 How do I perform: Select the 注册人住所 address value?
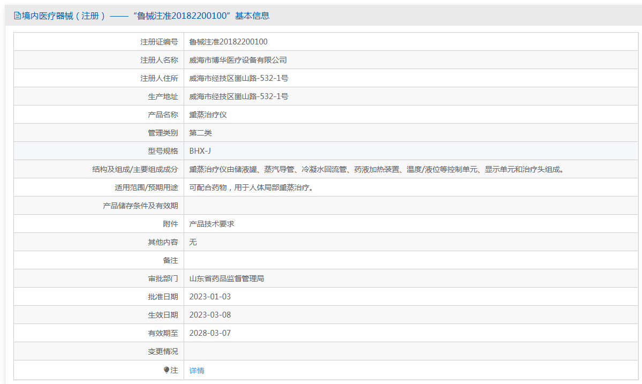(239, 78)
